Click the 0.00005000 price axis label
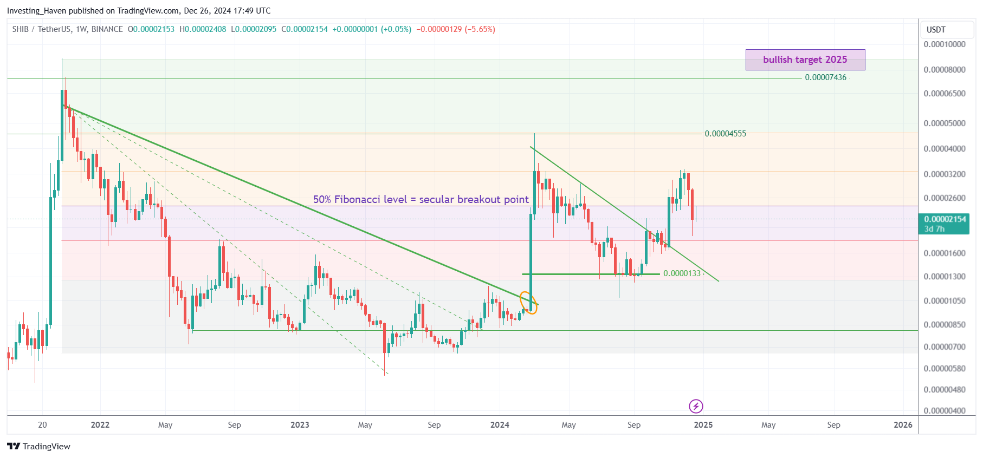Screen dimensions: 983x458 tap(945, 123)
